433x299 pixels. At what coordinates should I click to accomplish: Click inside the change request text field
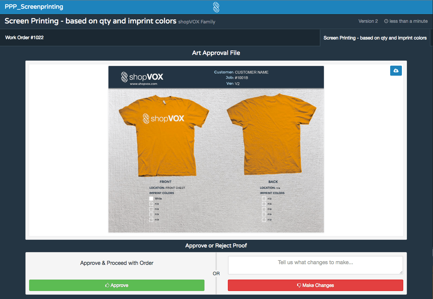[x=315, y=265]
